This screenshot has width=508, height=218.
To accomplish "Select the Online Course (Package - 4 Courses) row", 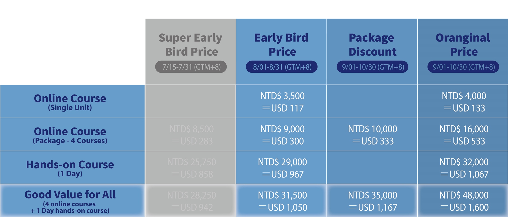I will click(70, 135).
